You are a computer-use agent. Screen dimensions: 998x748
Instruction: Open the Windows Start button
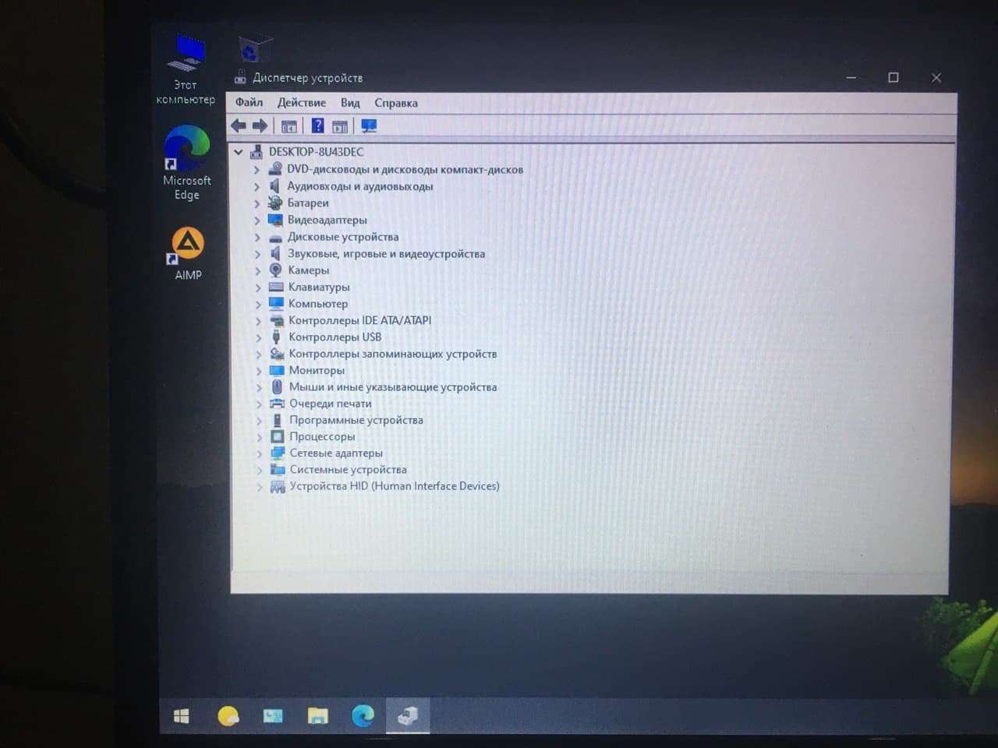[181, 716]
